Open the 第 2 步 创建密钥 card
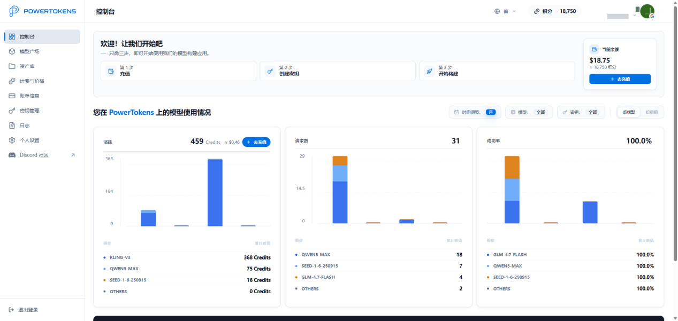The width and height of the screenshot is (678, 321). tap(338, 71)
